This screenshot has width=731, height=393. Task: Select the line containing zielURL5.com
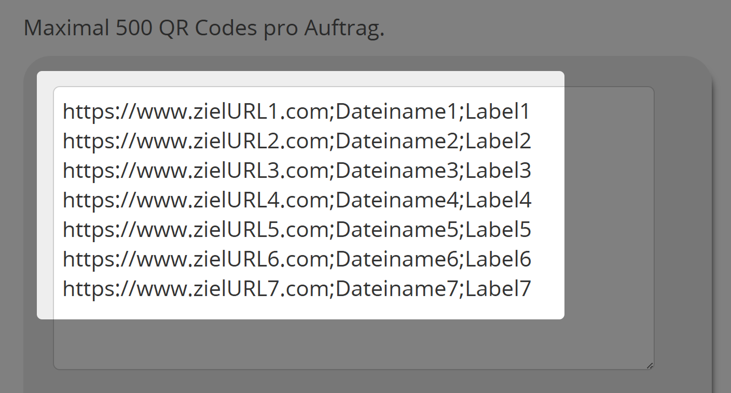click(296, 229)
